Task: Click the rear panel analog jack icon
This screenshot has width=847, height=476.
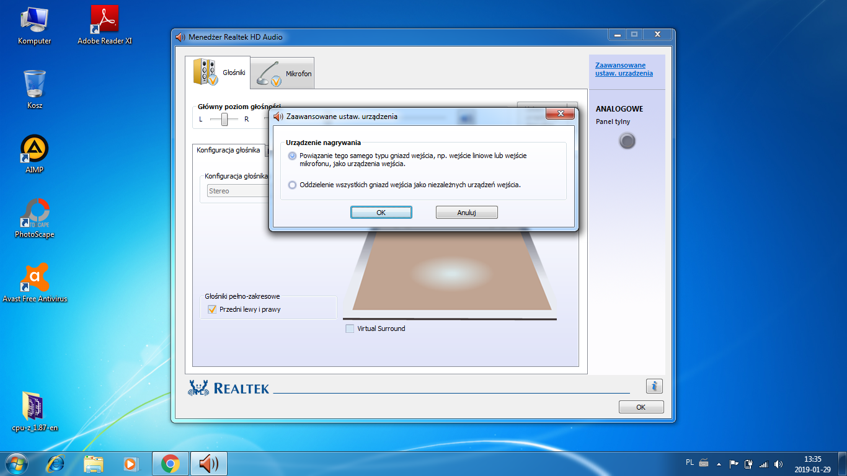Action: pyautogui.click(x=627, y=141)
